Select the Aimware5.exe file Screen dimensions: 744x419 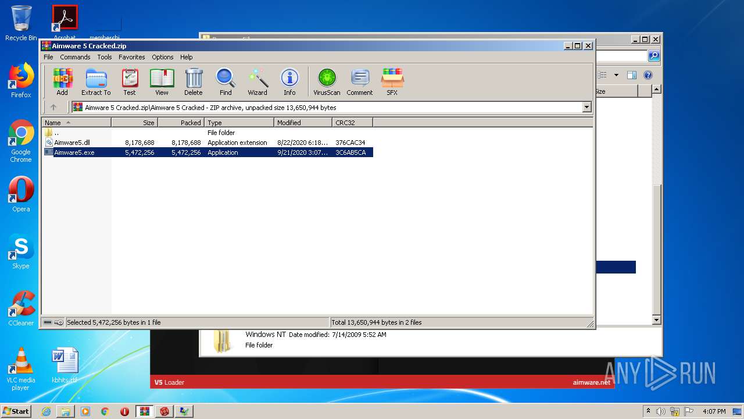208,152
